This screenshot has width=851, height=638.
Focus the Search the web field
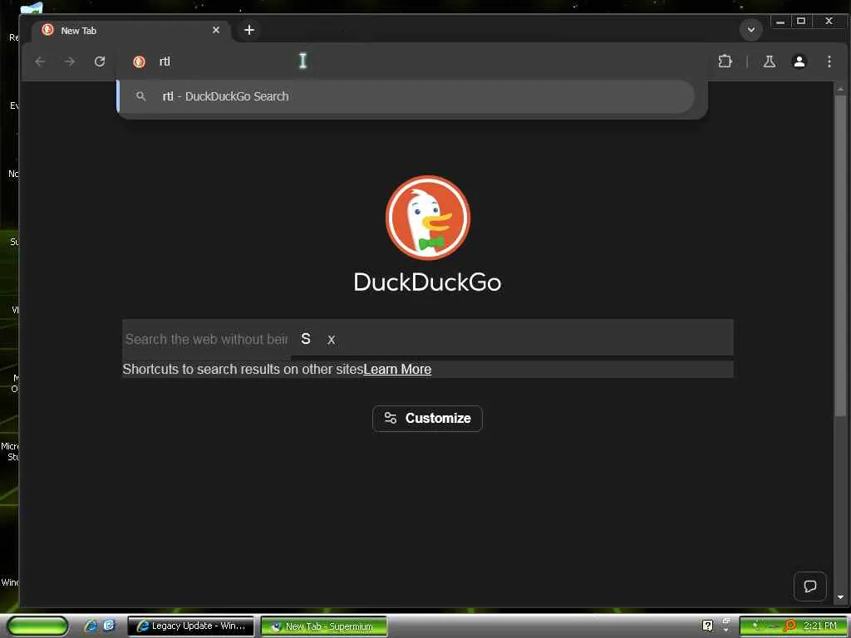(207, 339)
